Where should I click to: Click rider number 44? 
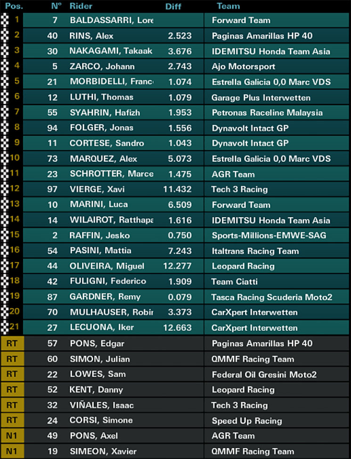[x=52, y=266]
